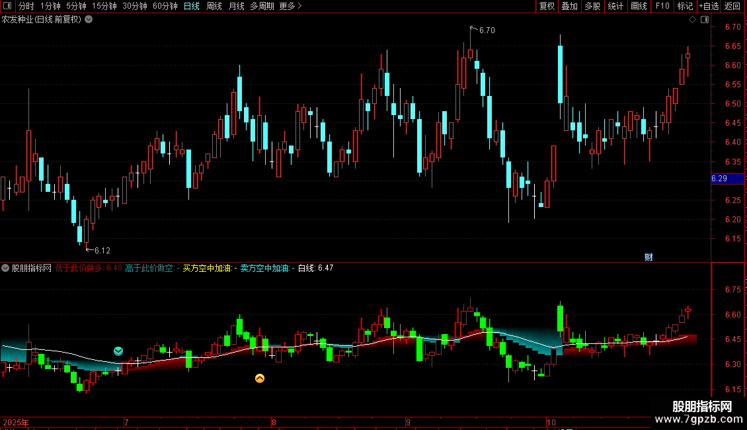
Task: Click the 6.12 low price label
Action: 102,250
